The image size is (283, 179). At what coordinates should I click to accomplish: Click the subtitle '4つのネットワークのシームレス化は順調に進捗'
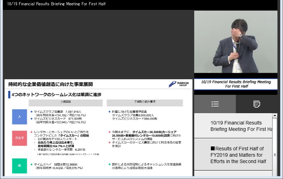[x=57, y=94]
